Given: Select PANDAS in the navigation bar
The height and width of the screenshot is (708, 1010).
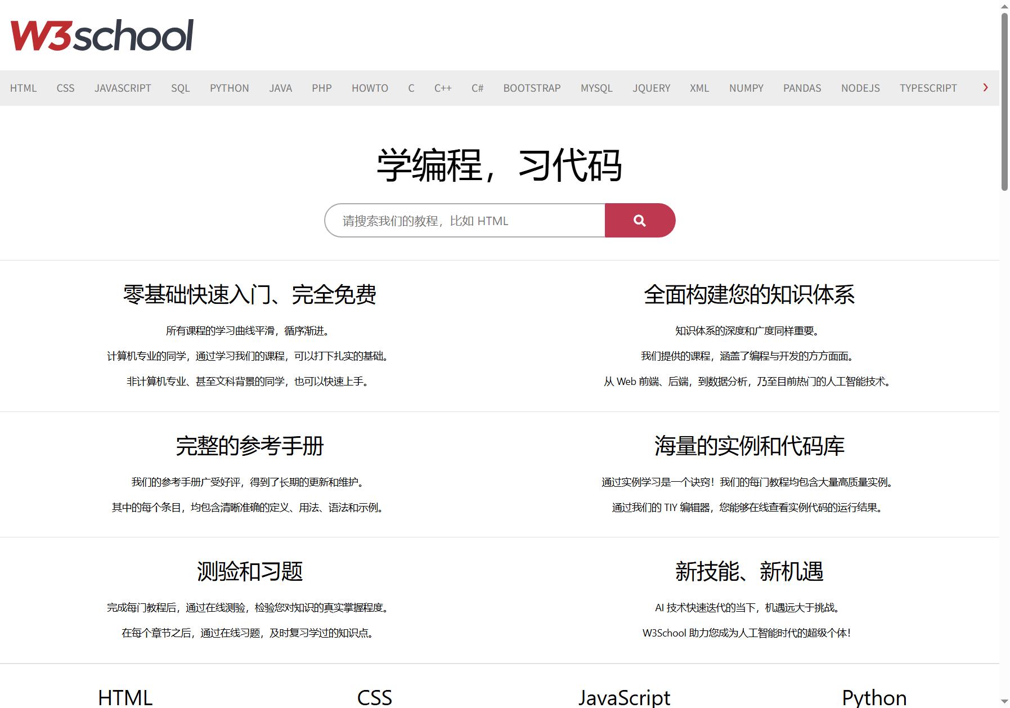Looking at the screenshot, I should point(802,88).
